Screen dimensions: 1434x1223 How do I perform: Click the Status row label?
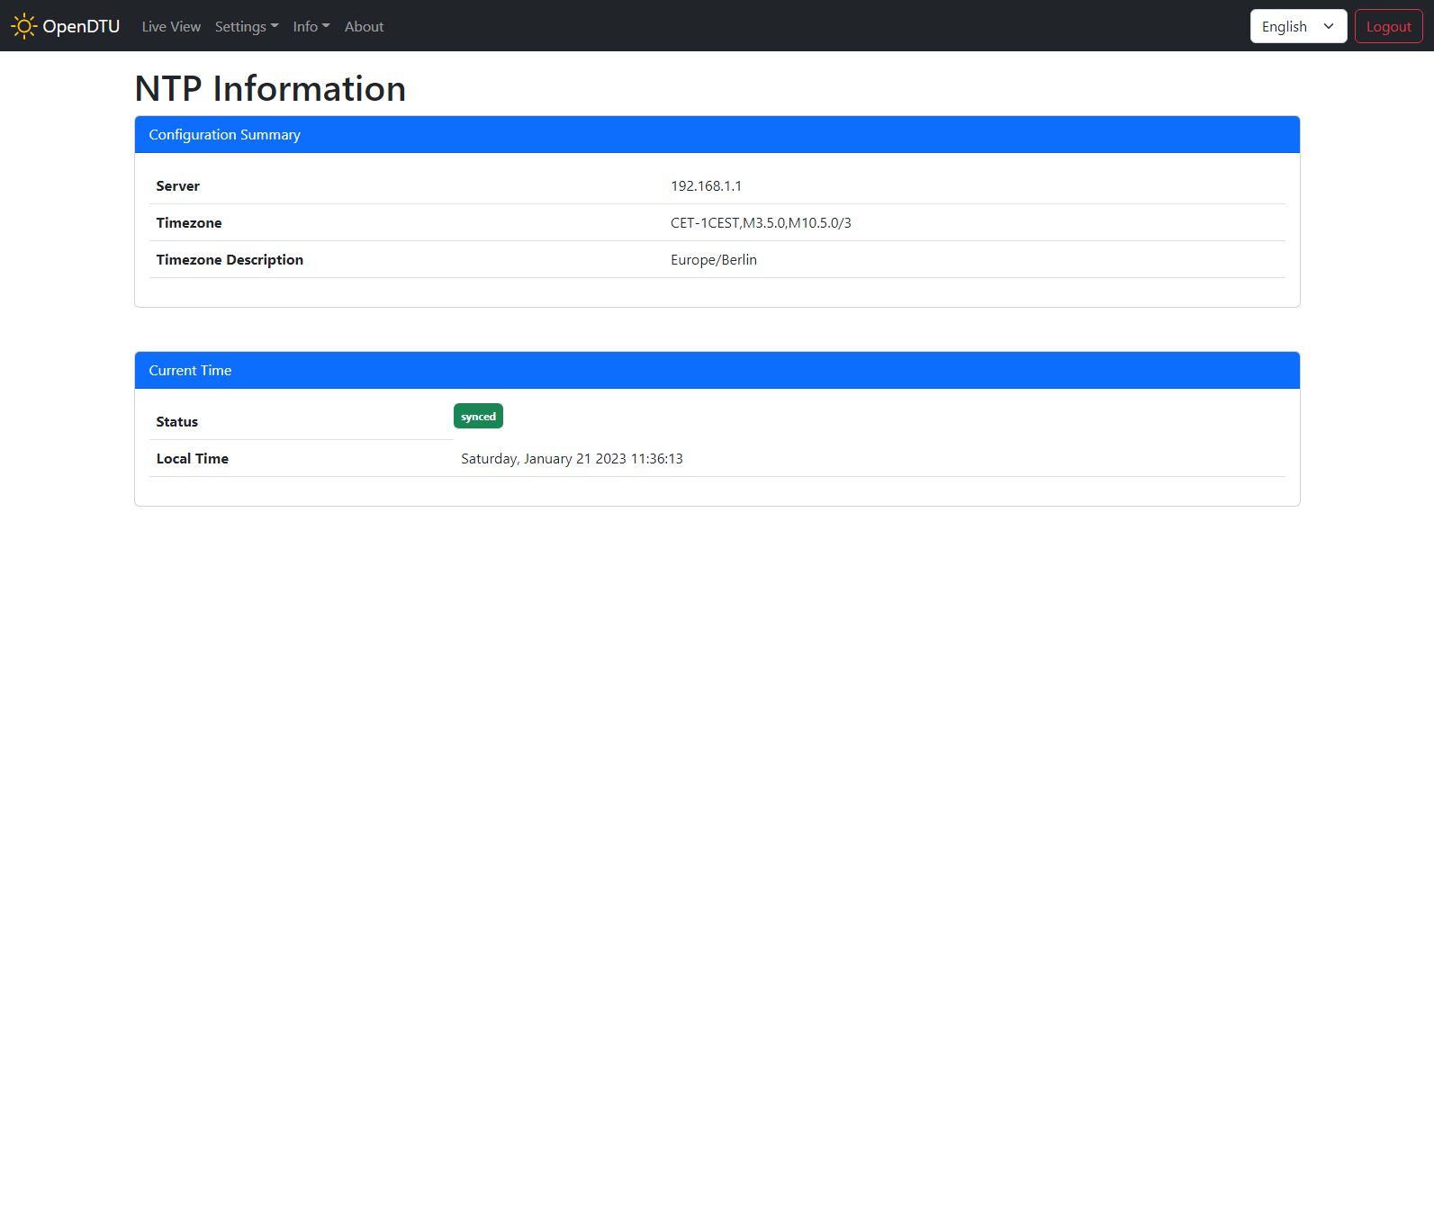click(176, 422)
